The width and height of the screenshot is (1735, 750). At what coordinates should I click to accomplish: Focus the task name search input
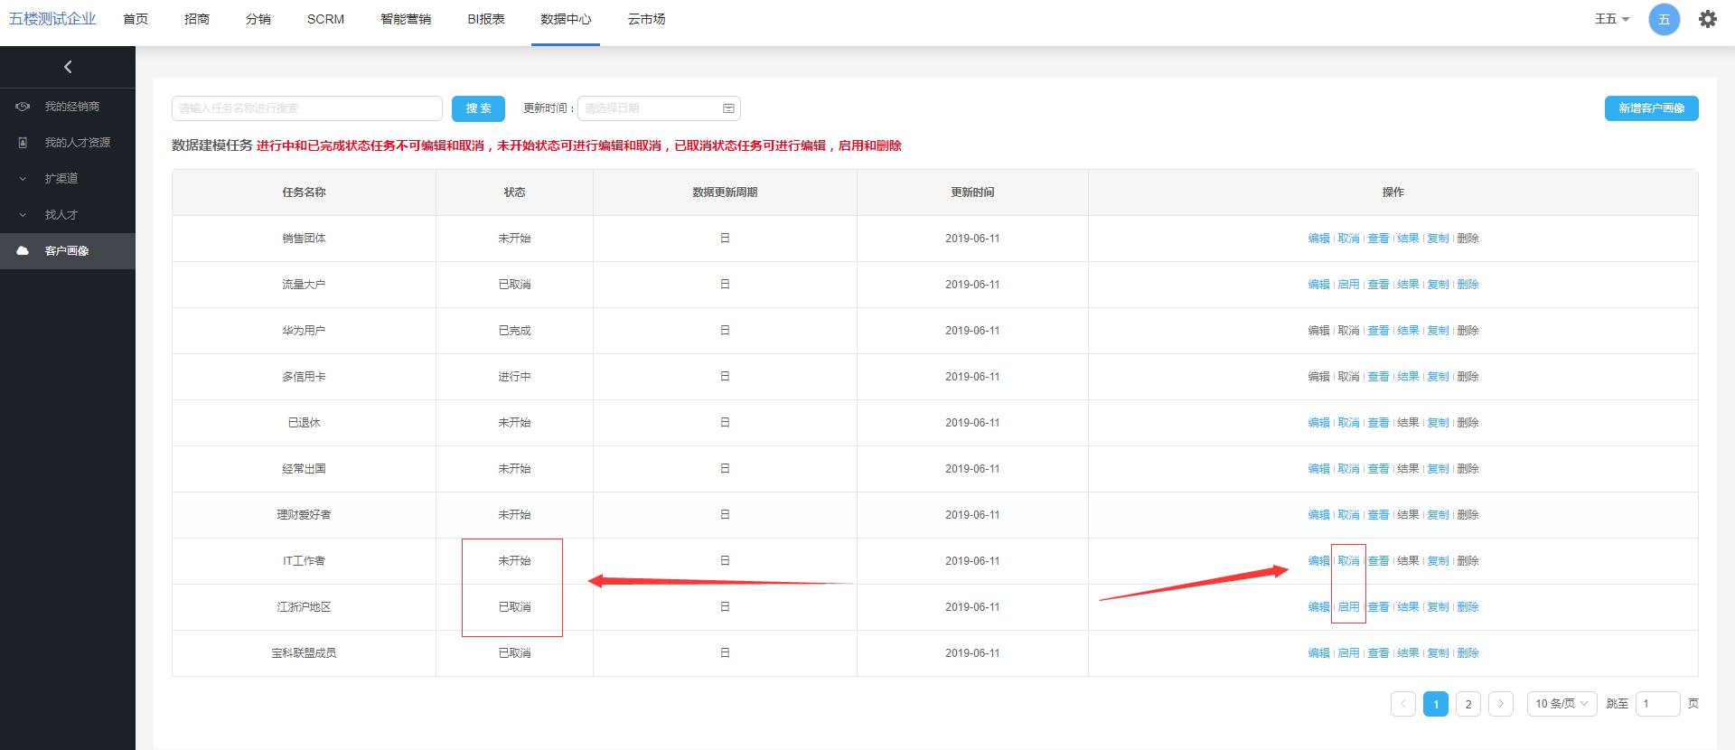point(306,108)
